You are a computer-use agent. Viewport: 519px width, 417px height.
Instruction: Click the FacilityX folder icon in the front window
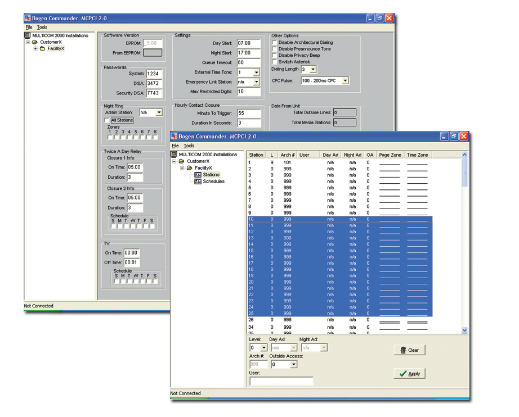[189, 168]
